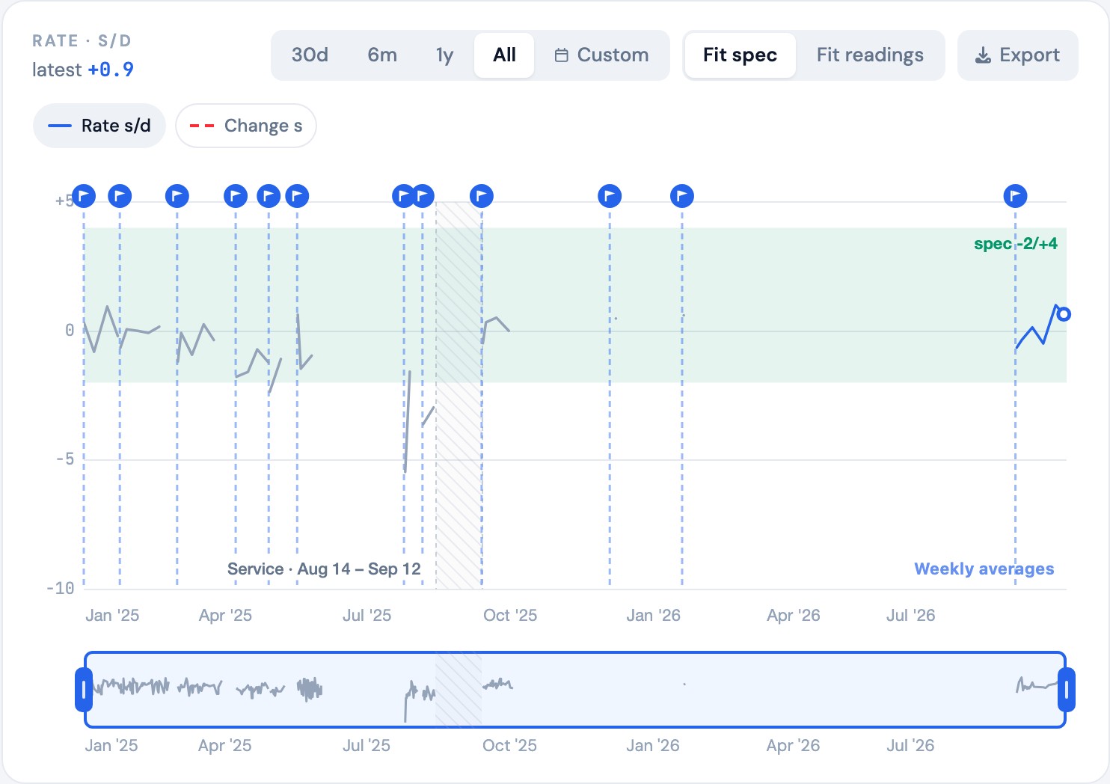Select the flag marker directly above Jan '25

120,196
